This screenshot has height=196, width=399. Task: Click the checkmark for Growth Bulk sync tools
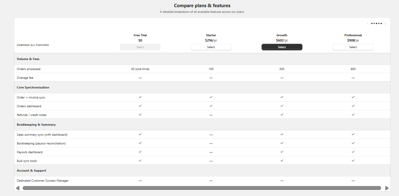tap(282, 160)
